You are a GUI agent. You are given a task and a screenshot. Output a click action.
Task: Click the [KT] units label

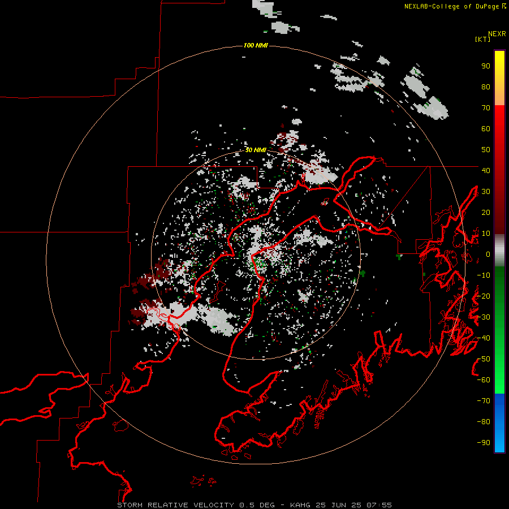tap(483, 39)
